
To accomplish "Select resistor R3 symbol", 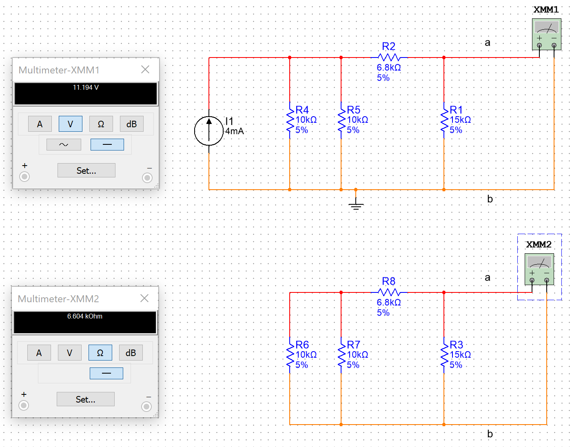I will click(444, 355).
